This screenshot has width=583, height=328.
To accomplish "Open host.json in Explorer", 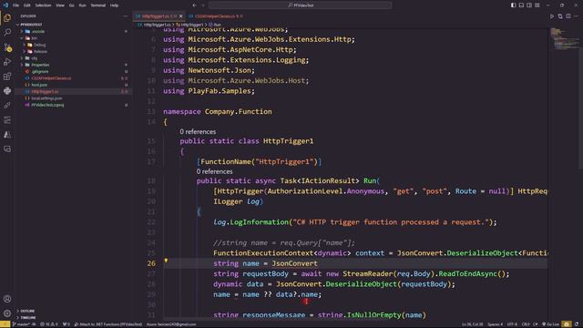I will tap(39, 85).
